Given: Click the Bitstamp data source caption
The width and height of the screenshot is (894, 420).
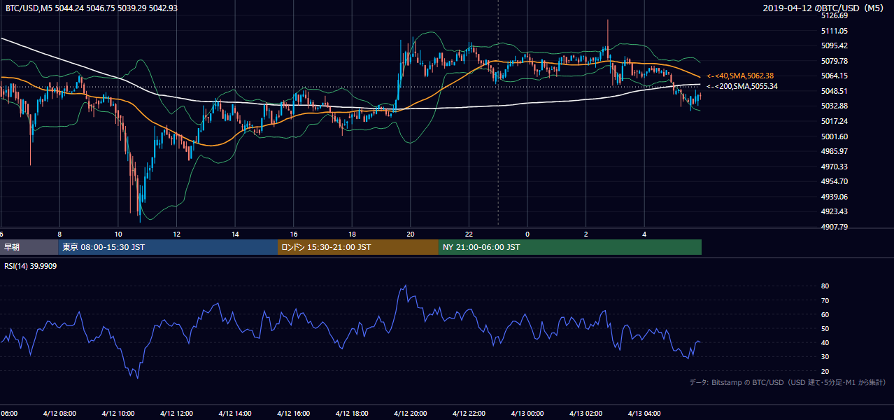Looking at the screenshot, I should click(x=788, y=383).
